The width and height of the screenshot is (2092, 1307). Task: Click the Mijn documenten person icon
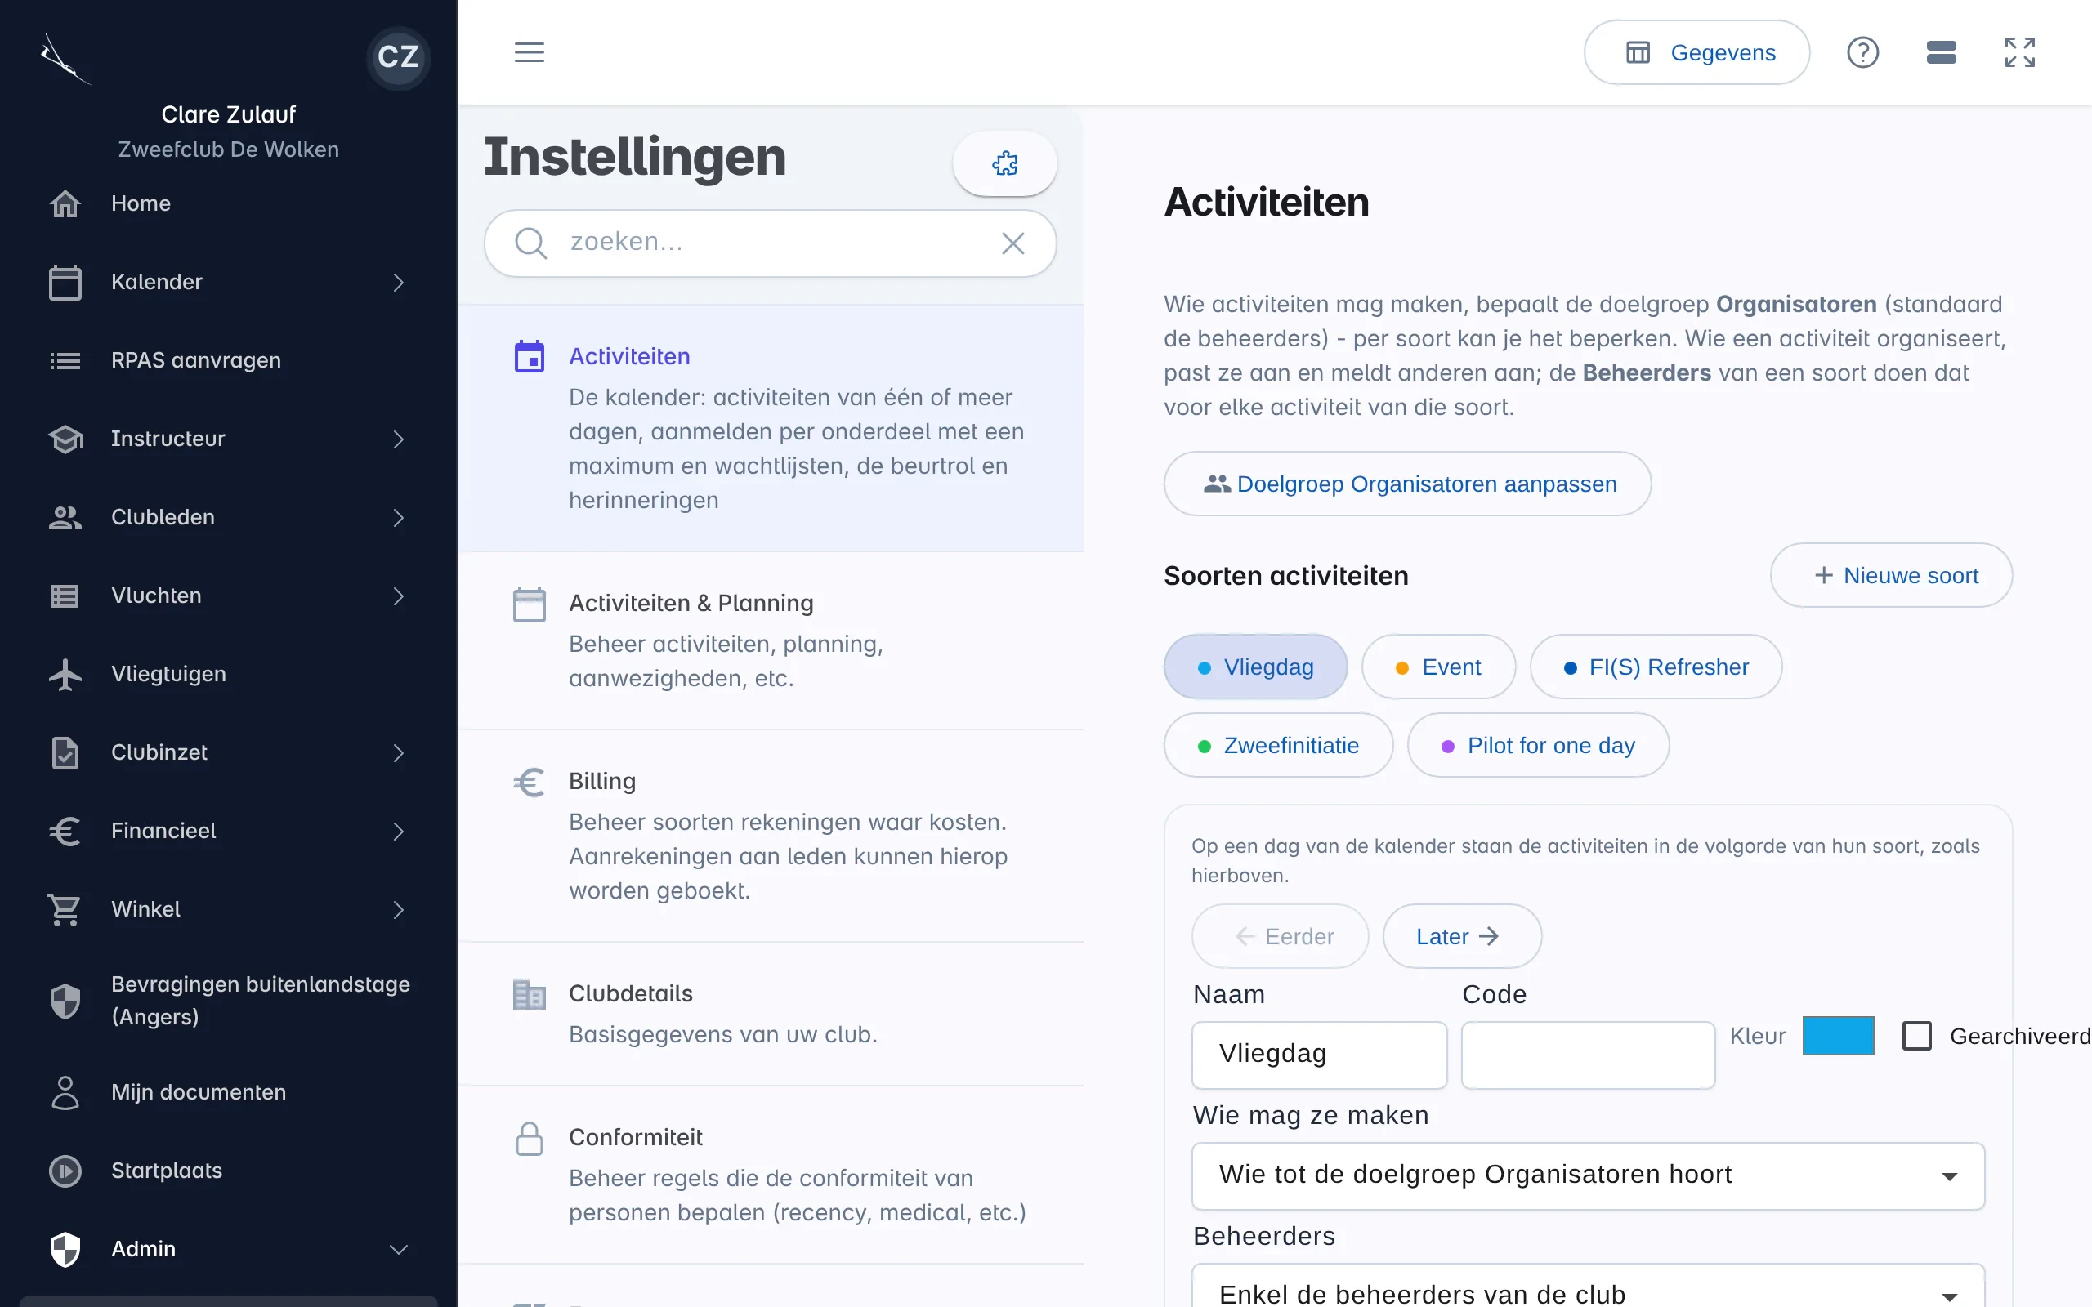coord(65,1093)
